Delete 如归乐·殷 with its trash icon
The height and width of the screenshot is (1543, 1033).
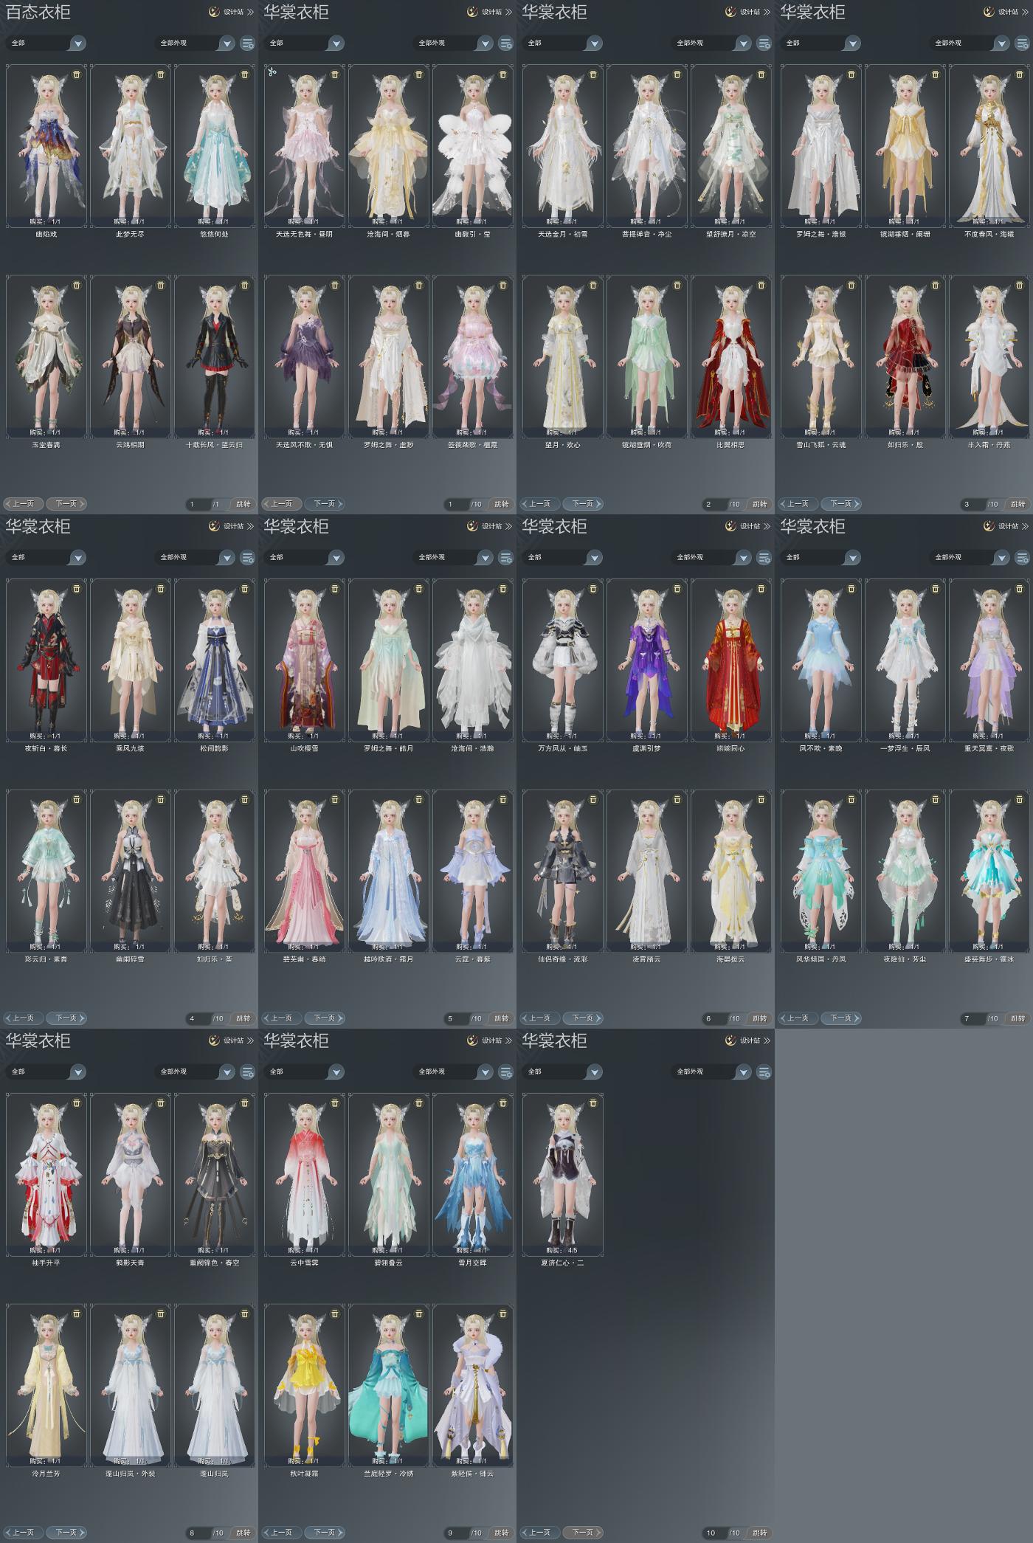(x=936, y=285)
